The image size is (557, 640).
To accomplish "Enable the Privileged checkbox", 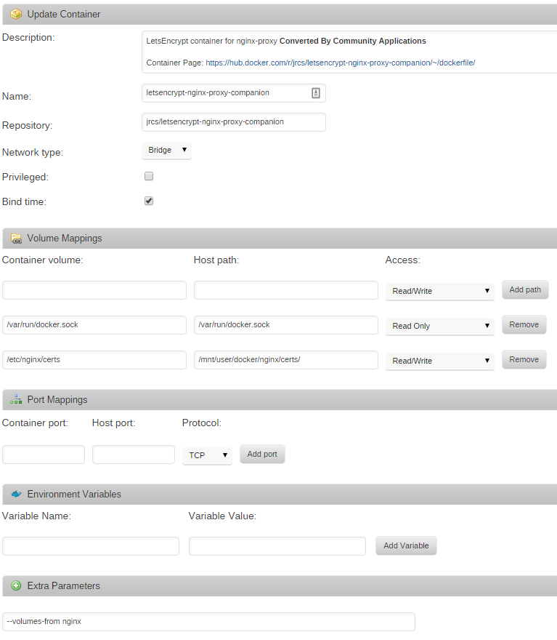I will click(x=149, y=176).
